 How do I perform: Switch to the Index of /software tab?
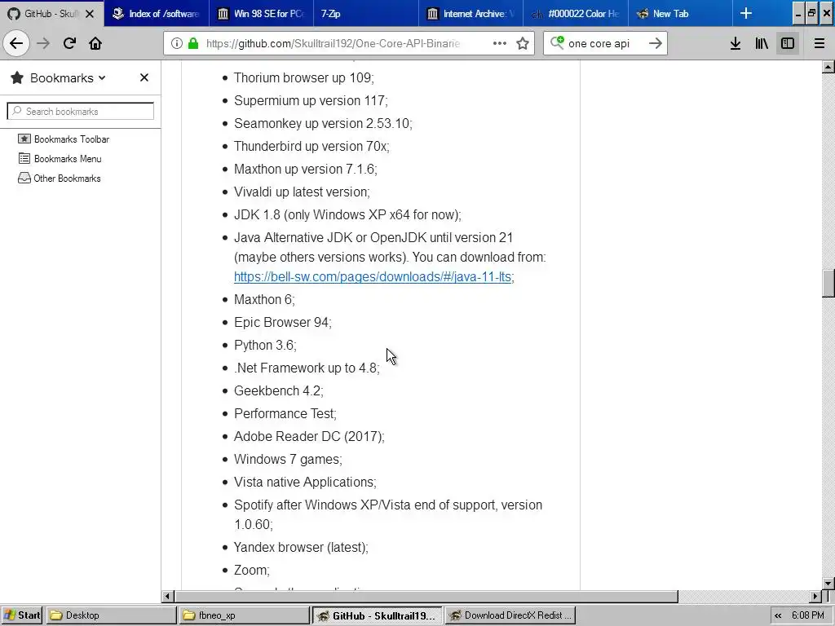point(156,13)
